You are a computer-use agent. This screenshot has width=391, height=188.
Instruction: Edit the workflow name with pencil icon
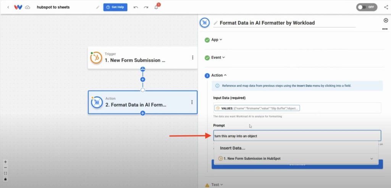pos(98,7)
